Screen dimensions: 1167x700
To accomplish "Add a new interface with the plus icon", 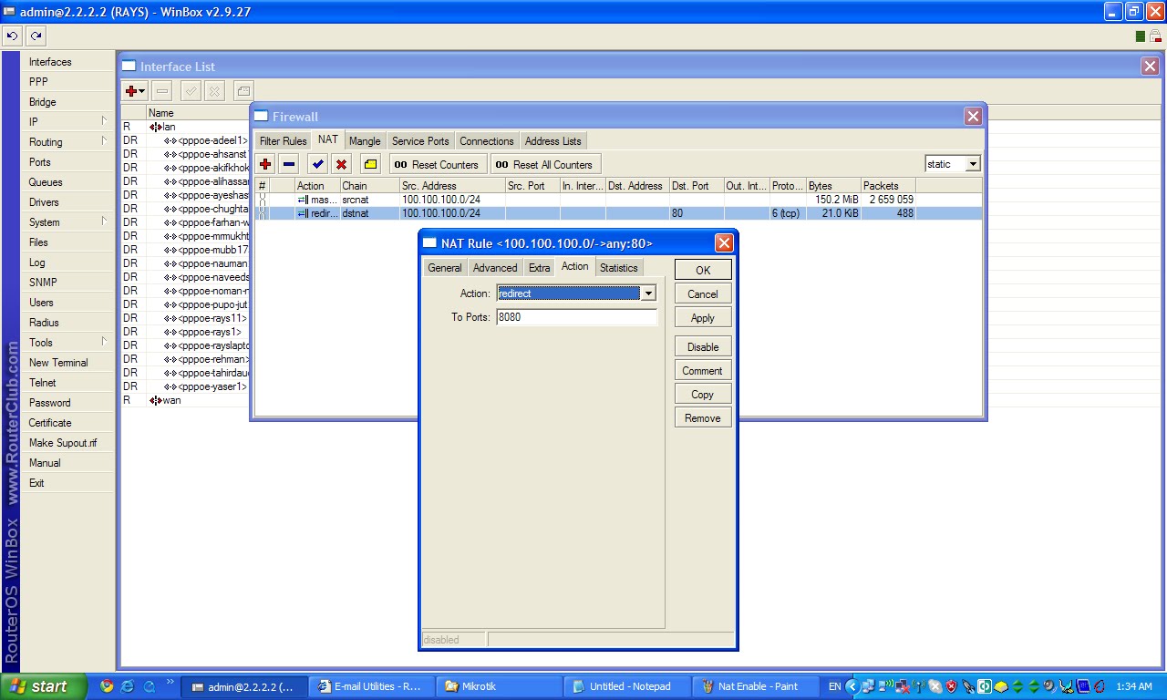I will tap(130, 90).
